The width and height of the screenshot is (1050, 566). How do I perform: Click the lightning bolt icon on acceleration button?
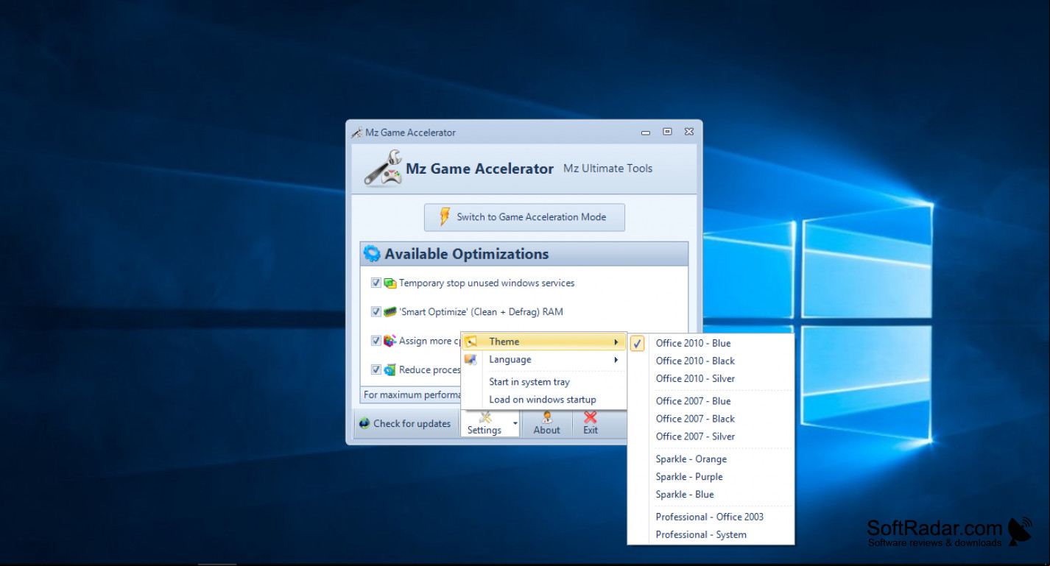click(x=445, y=216)
